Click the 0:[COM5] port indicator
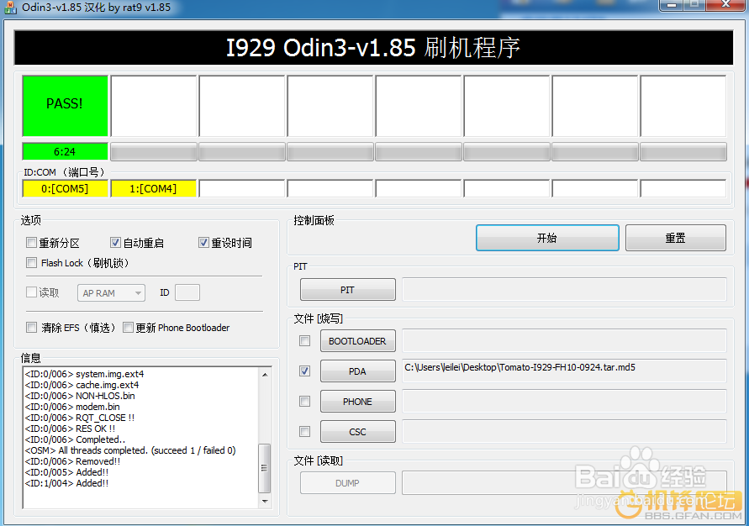 [65, 188]
